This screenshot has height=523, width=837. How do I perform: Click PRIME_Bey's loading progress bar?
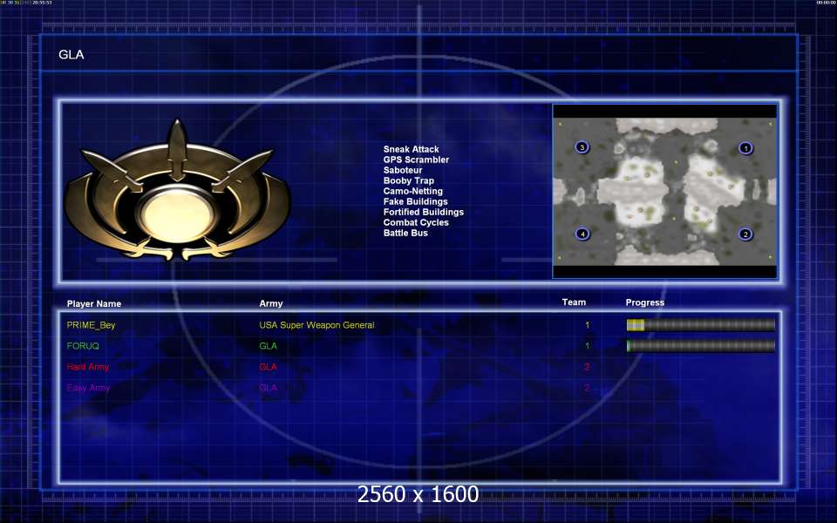coord(700,325)
